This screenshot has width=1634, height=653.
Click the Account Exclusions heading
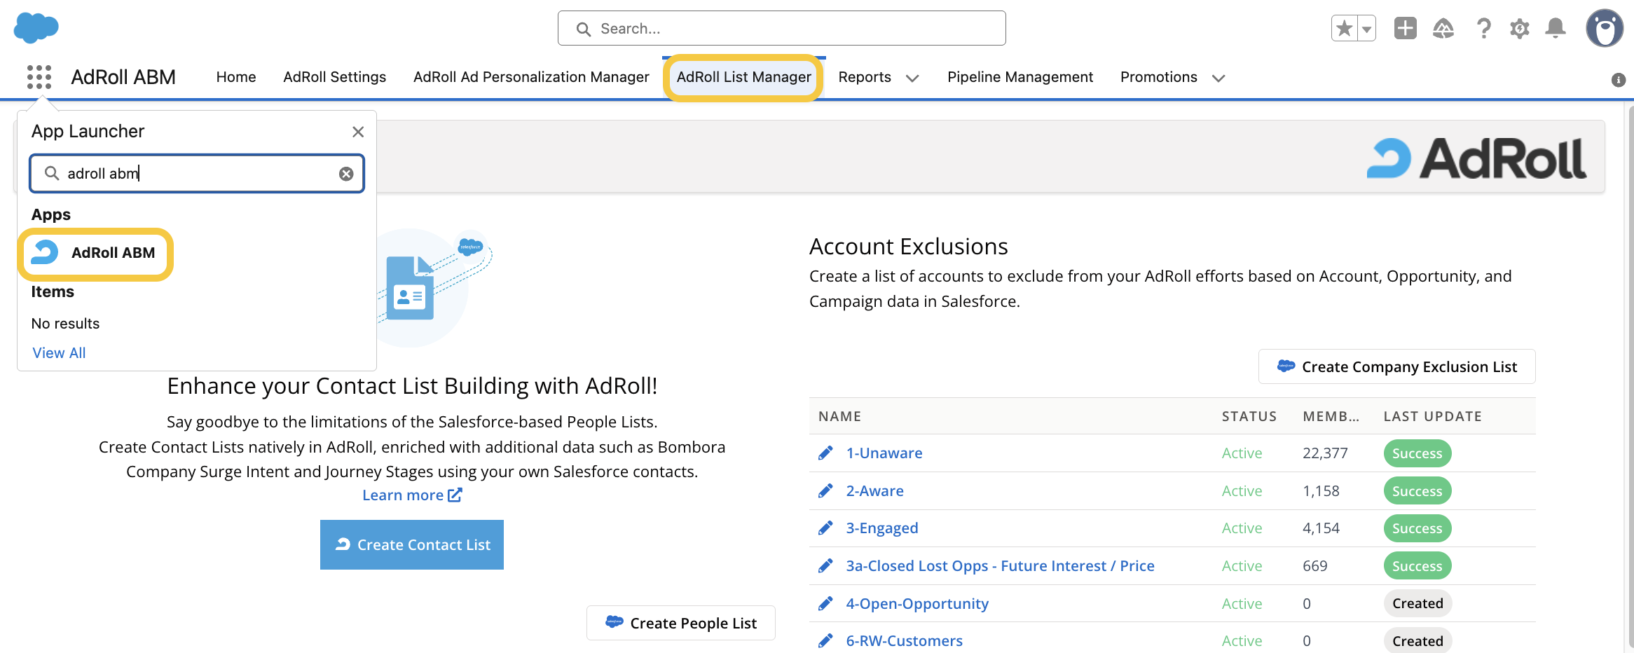click(908, 247)
